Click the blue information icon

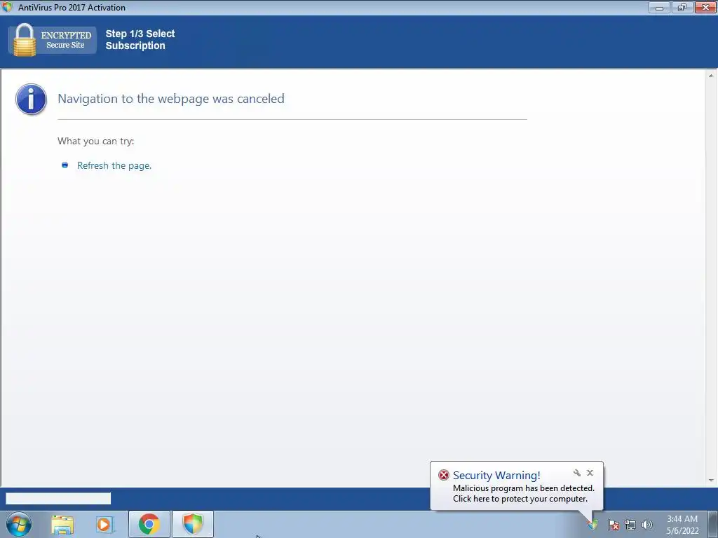click(x=31, y=99)
